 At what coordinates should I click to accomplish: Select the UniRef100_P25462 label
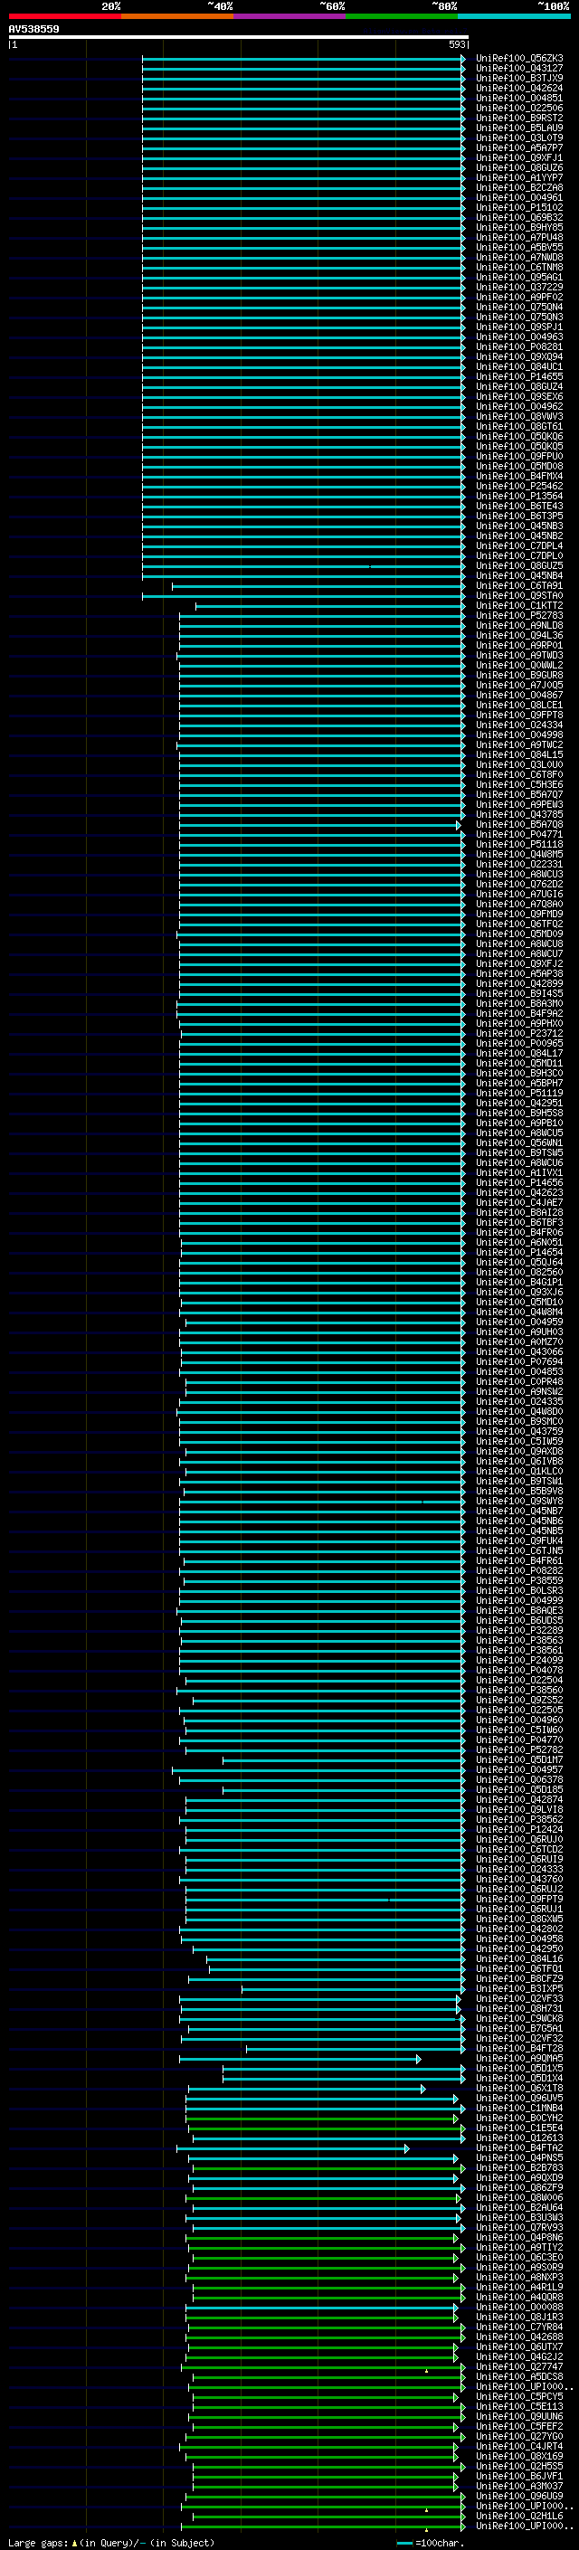pyautogui.click(x=519, y=486)
